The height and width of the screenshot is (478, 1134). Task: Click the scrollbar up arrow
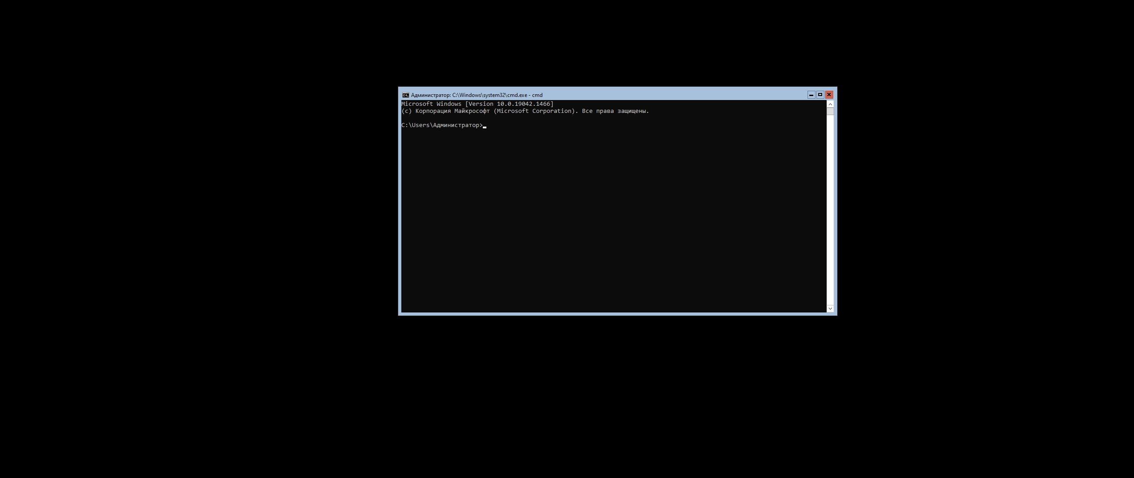tap(830, 104)
